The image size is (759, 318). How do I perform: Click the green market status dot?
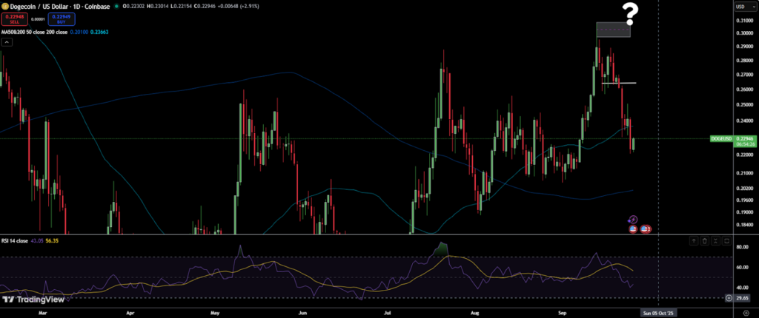115,6
